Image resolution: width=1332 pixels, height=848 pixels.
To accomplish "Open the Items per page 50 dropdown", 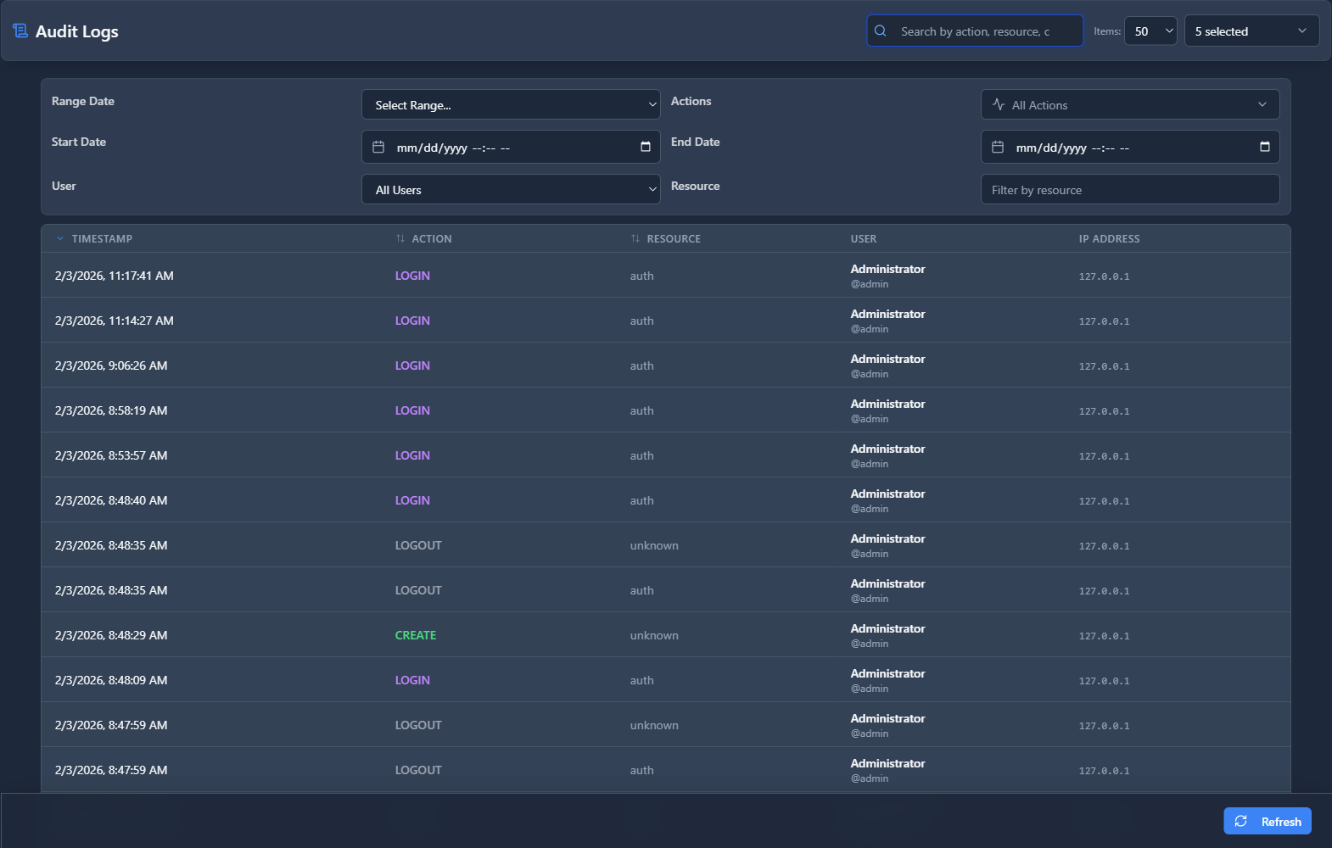I will [x=1150, y=31].
